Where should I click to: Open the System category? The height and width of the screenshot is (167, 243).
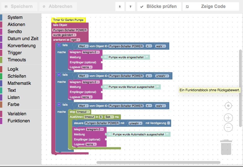[x=15, y=18]
